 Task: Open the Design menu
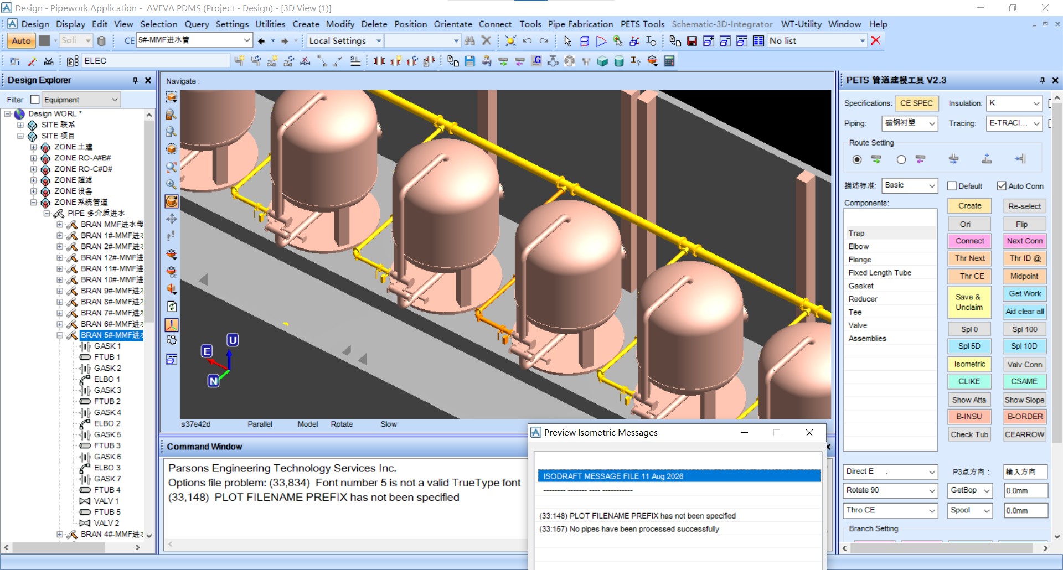click(35, 24)
